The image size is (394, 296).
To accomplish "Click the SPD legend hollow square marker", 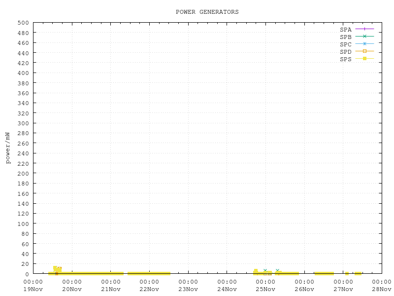I will coord(364,51).
